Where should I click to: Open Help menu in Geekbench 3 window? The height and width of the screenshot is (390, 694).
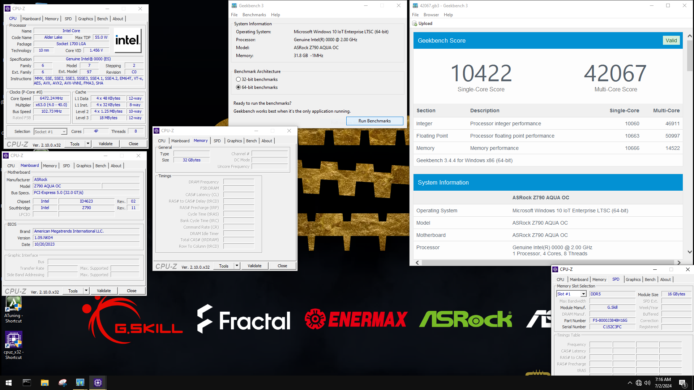(x=275, y=15)
